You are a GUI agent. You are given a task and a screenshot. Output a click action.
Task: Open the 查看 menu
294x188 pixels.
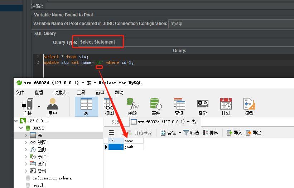pos(39,92)
